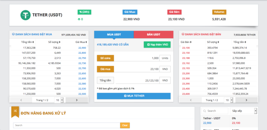Select the MUA USDT tab
Image resolution: width=267 pixels, height=130 pixels.
[114, 35]
